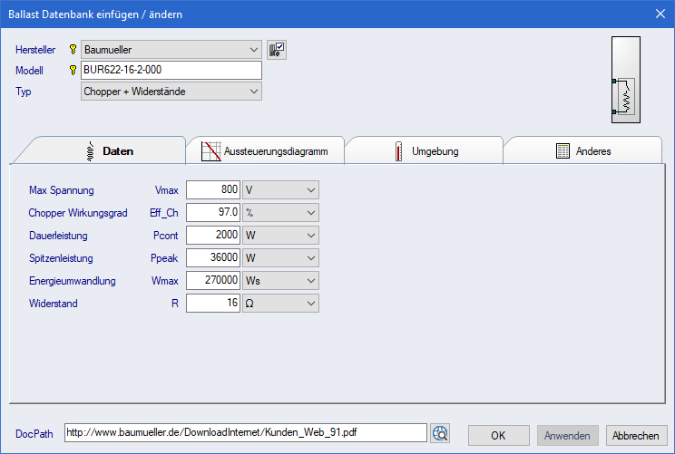Click the key icon beside Modell
675x454 pixels.
(x=73, y=71)
